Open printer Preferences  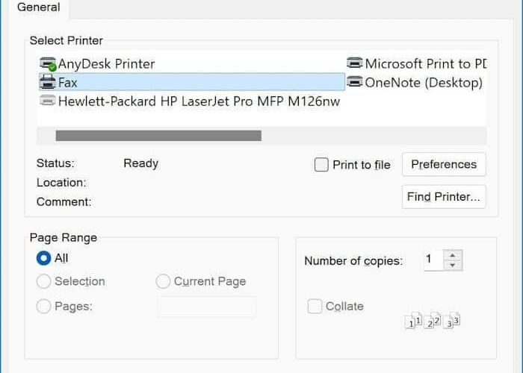444,164
